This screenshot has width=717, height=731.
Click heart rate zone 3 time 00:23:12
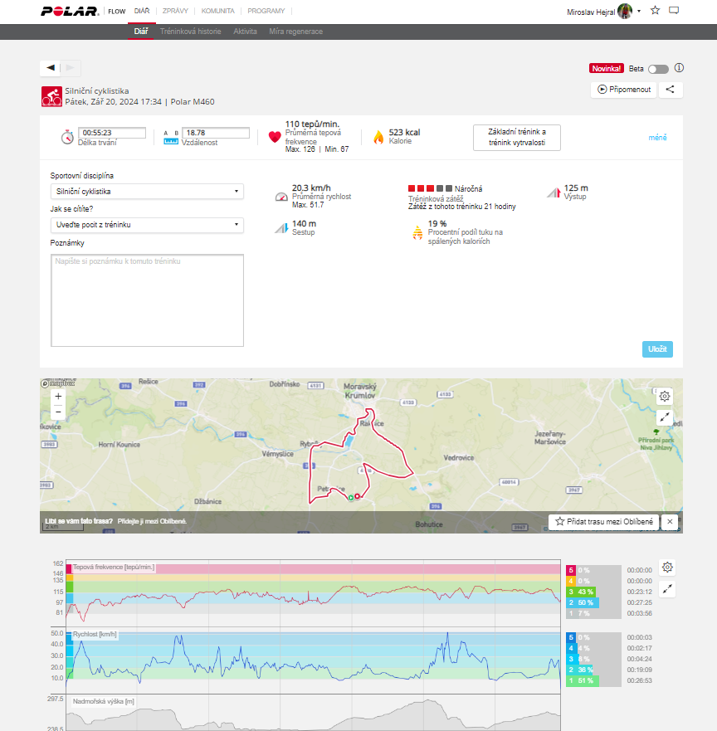pos(640,592)
